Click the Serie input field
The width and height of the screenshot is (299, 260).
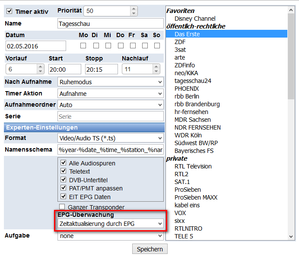111,116
